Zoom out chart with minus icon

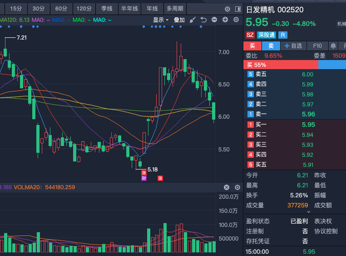tap(214, 20)
